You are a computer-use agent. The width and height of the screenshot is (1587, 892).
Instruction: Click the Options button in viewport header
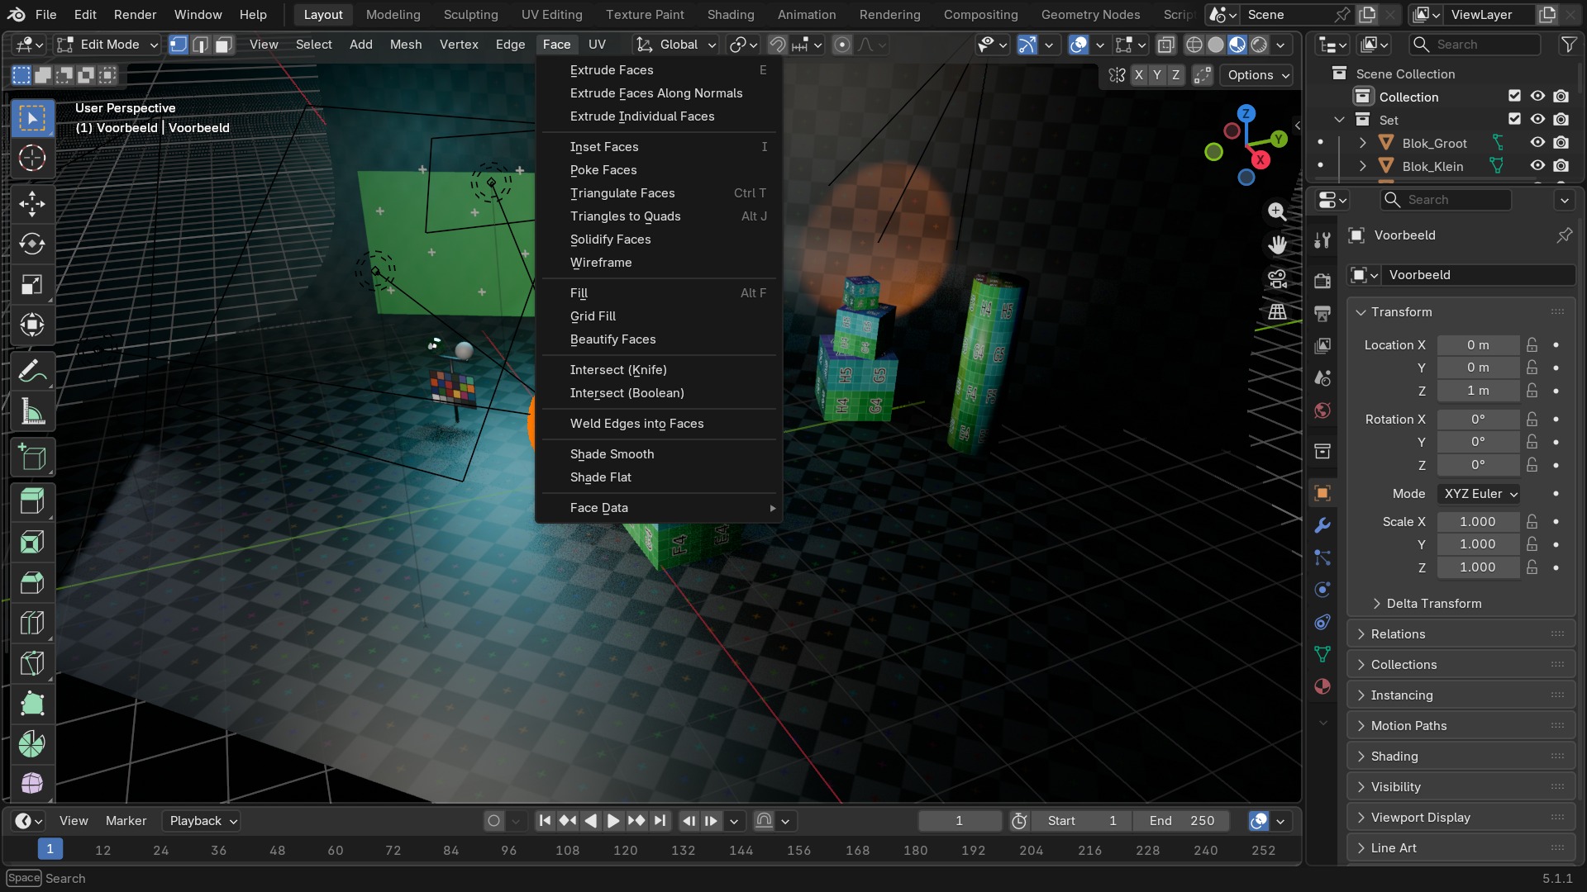(x=1256, y=75)
